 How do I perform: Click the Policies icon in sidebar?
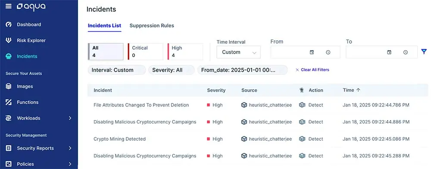tap(9, 164)
